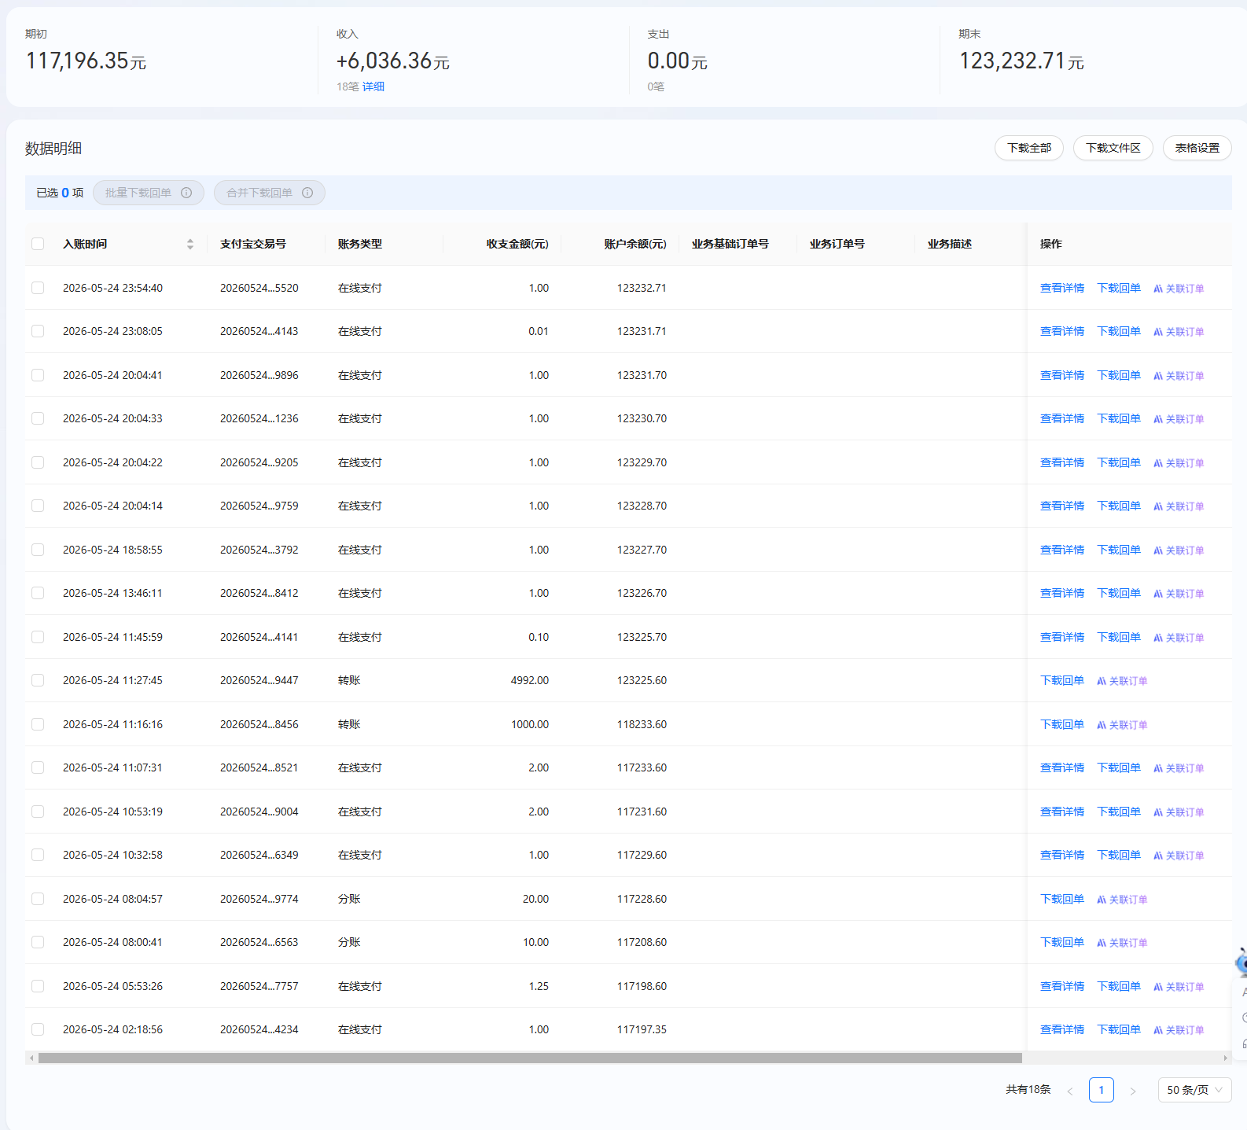Click horizontal table scrollbar thumb

point(530,1058)
